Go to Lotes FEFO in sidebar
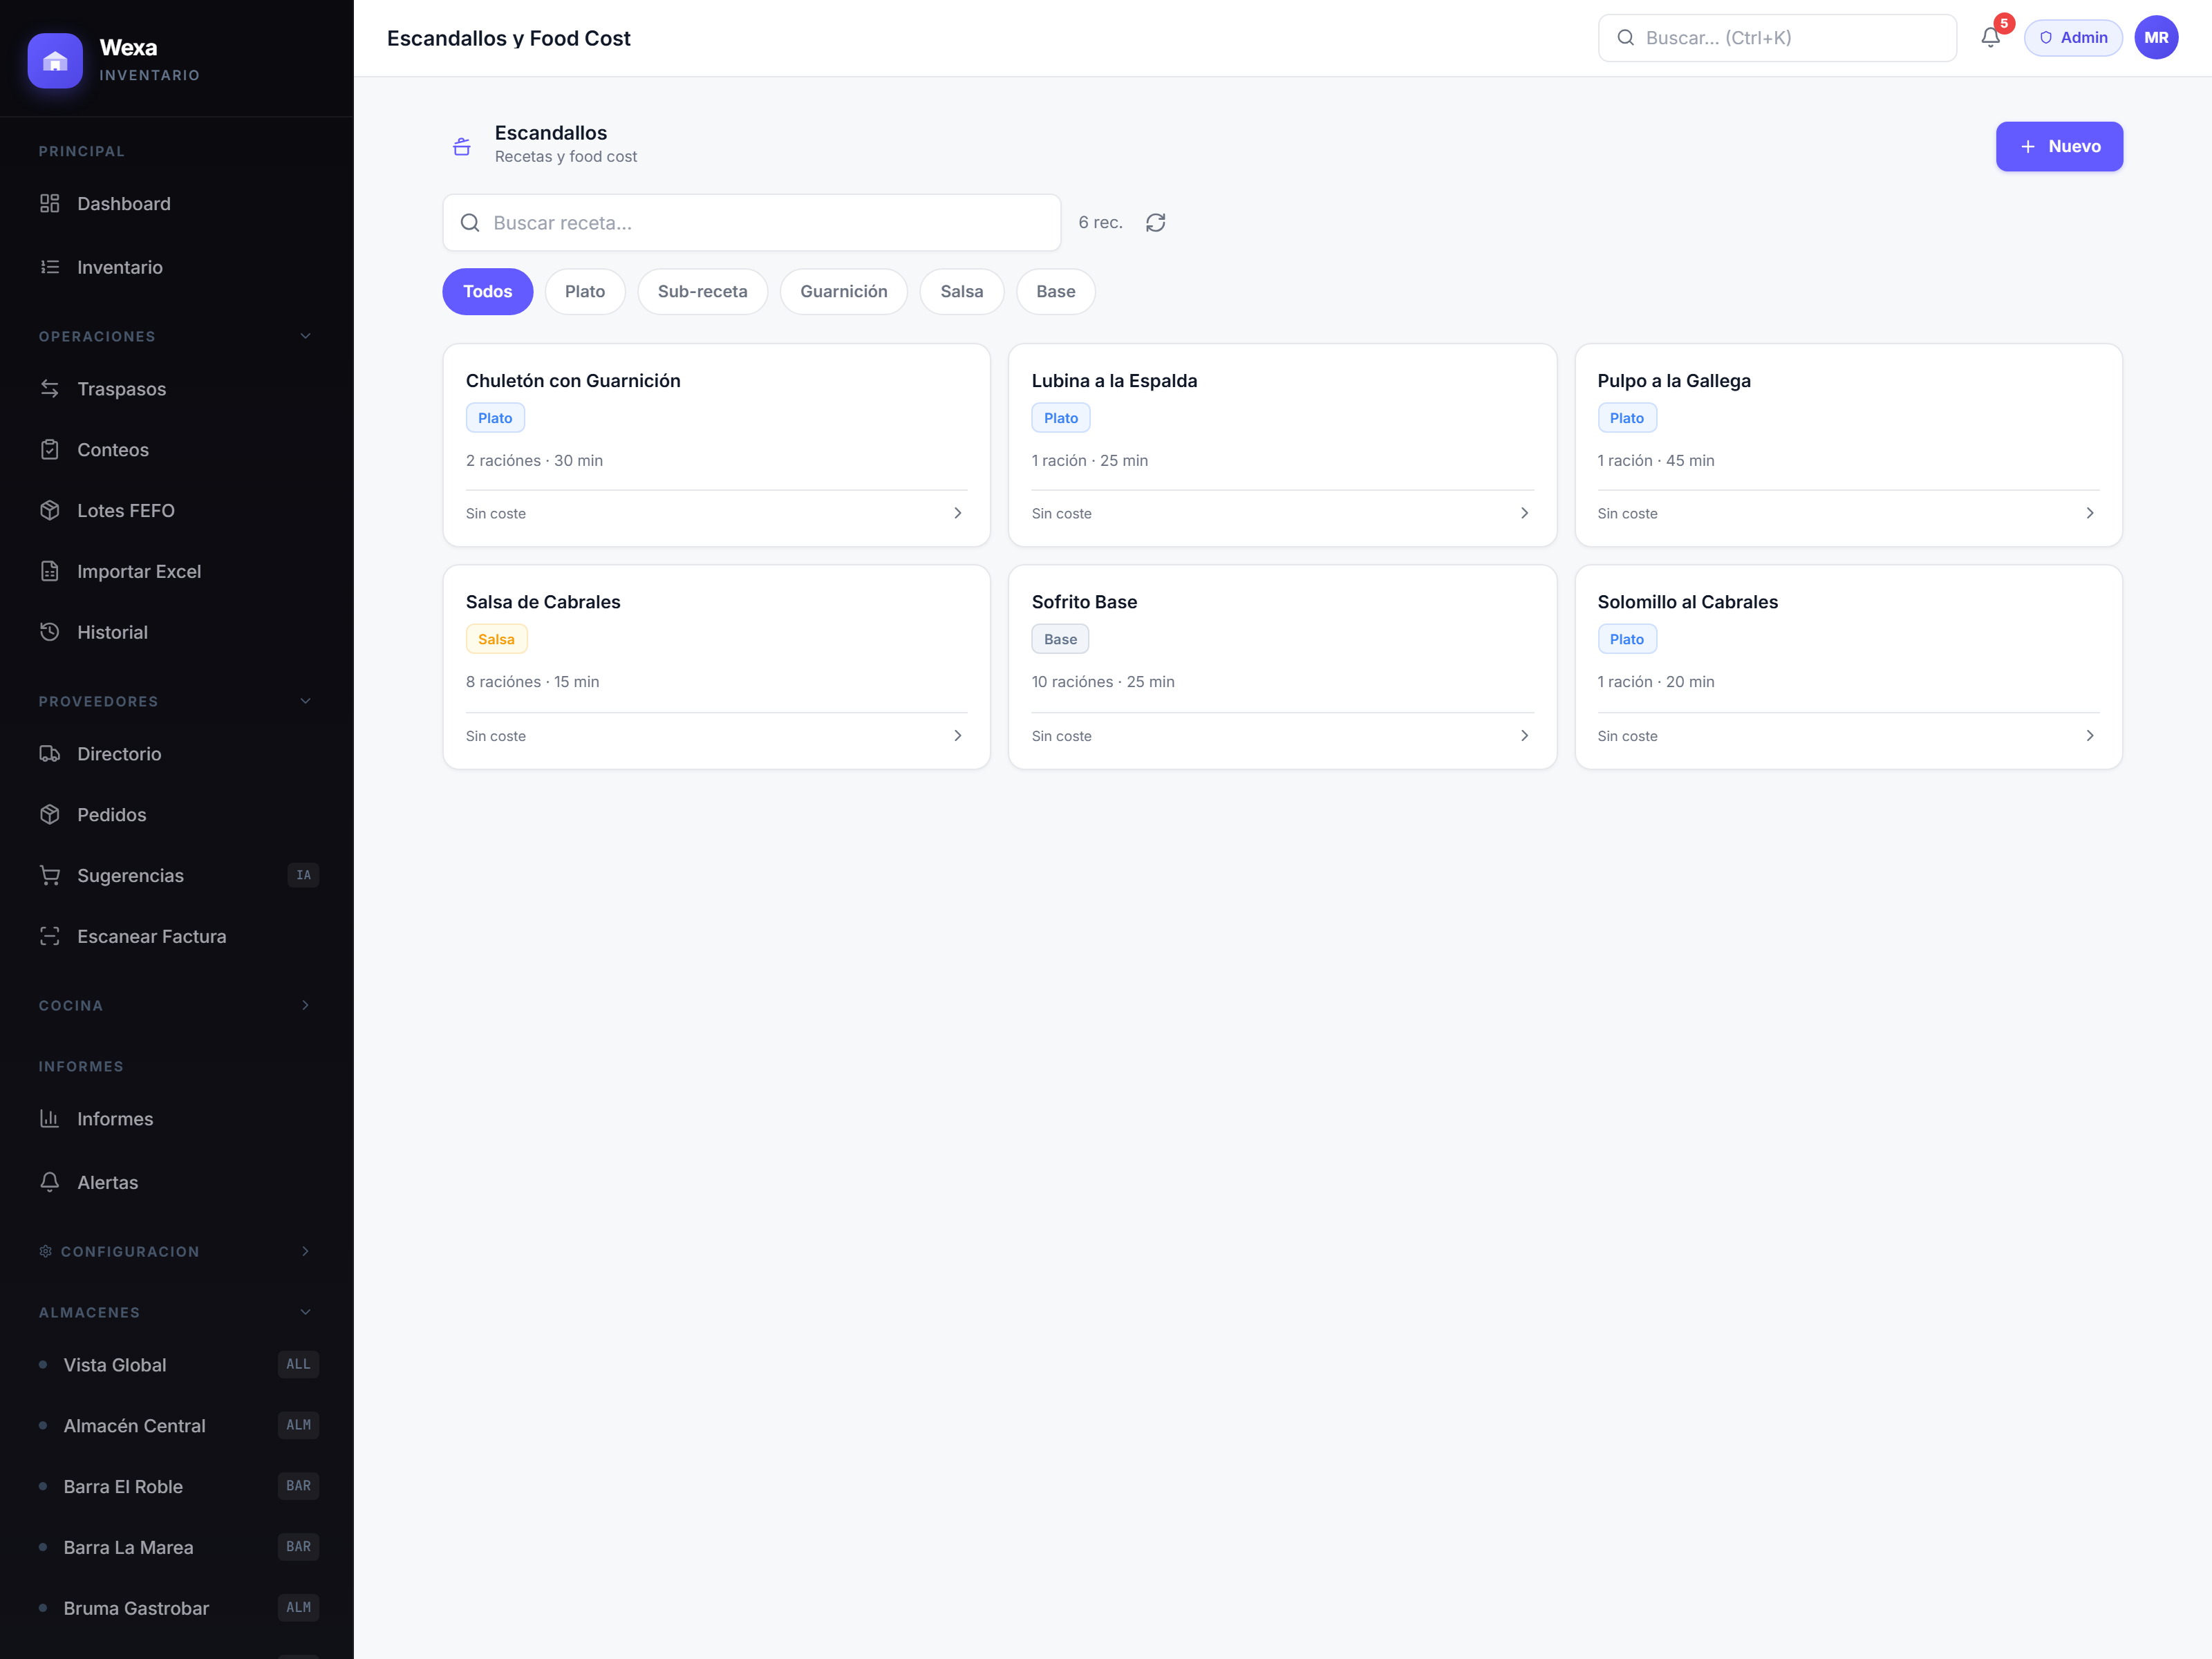2212x1659 pixels. (x=177, y=510)
